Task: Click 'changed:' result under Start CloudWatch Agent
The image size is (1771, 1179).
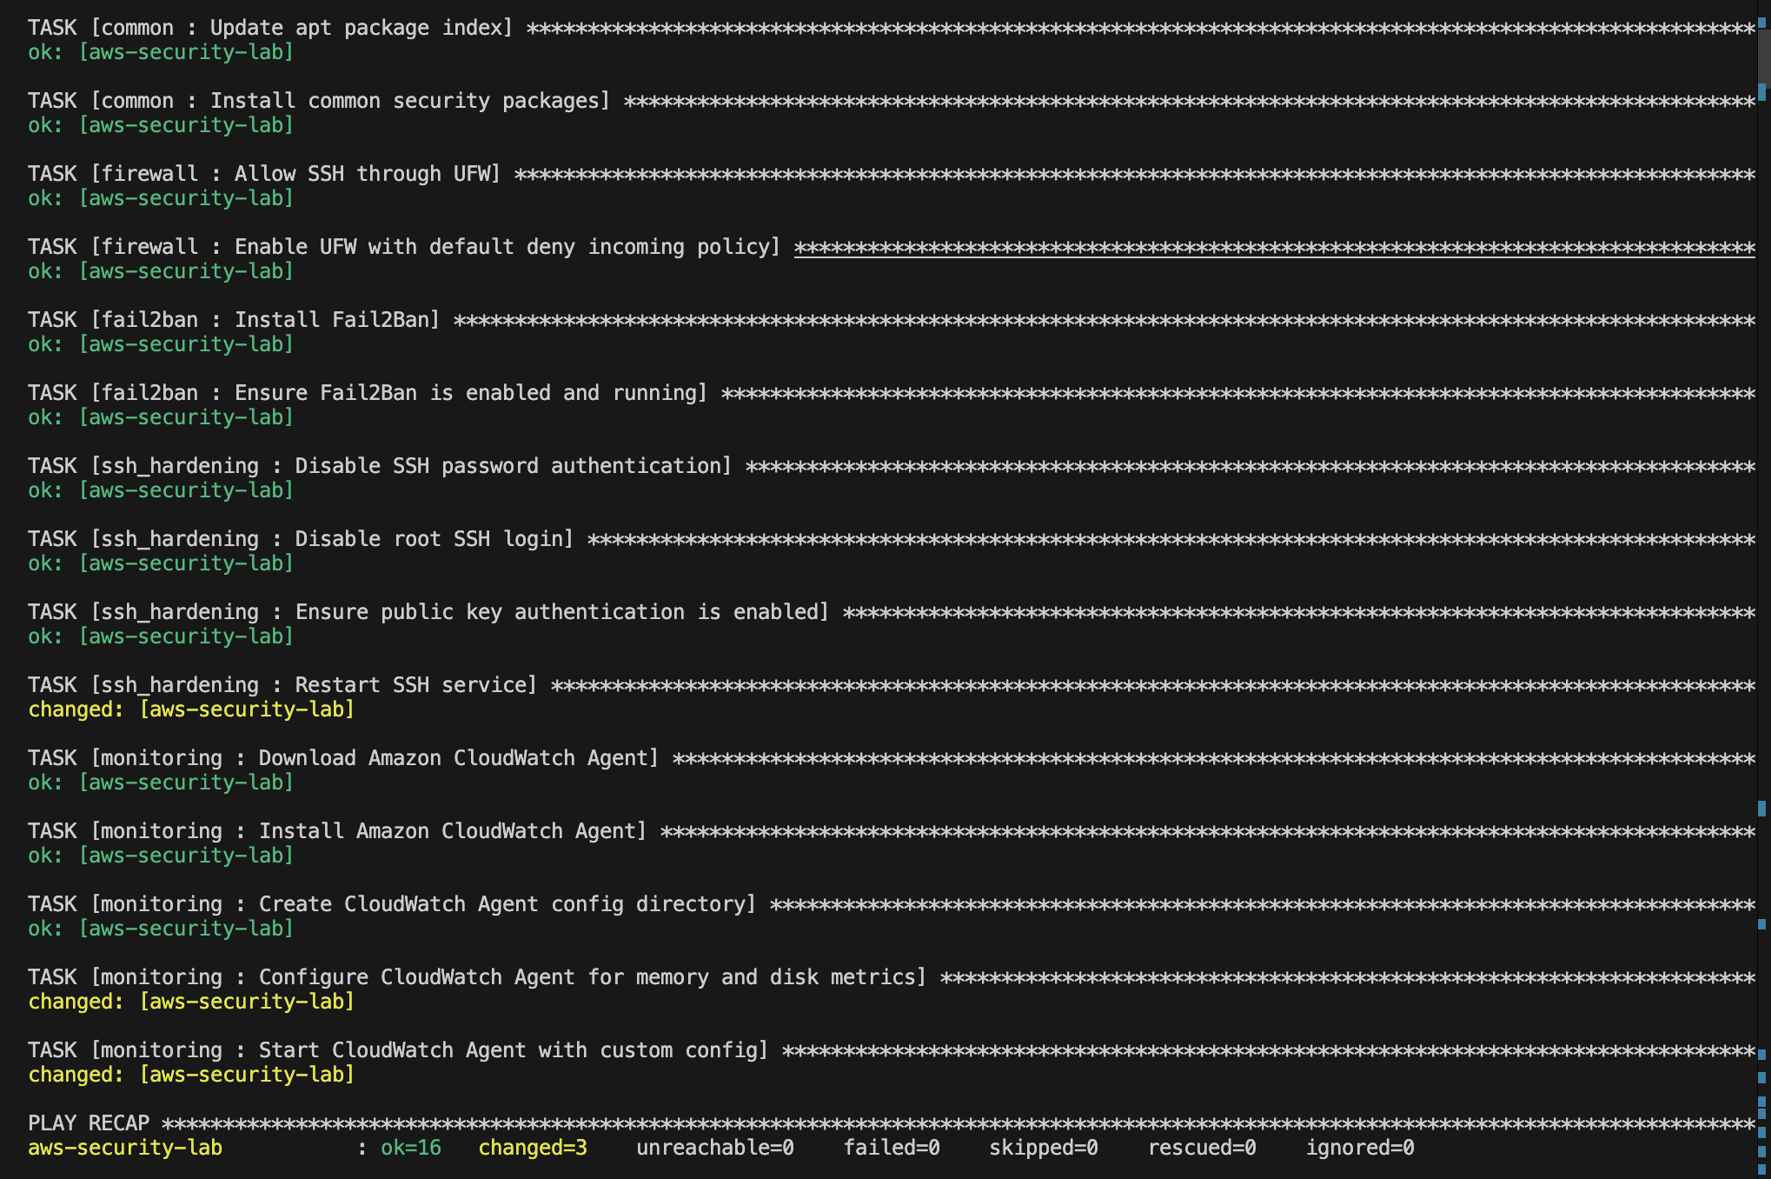Action: [x=191, y=1075]
